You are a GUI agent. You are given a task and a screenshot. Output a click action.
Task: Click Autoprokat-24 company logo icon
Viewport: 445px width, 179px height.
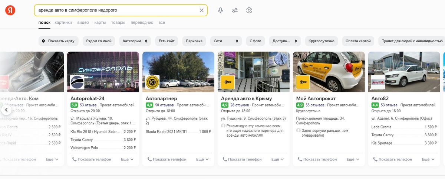coord(77,82)
